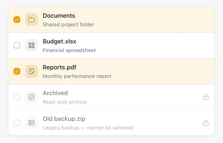Viewport: 223px width, 143px height.
Task: Click the Budget.xlsx grid icon
Action: click(31, 45)
